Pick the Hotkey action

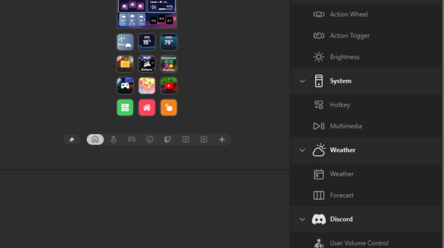340,105
